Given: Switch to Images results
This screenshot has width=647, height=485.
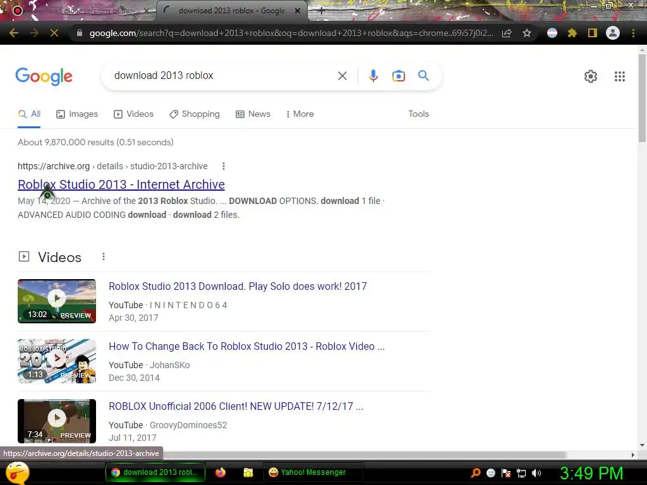Looking at the screenshot, I should 77,114.
